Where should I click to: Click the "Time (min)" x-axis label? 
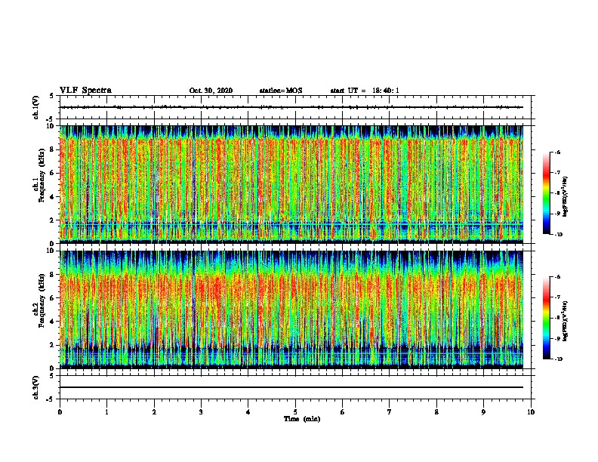coord(302,419)
